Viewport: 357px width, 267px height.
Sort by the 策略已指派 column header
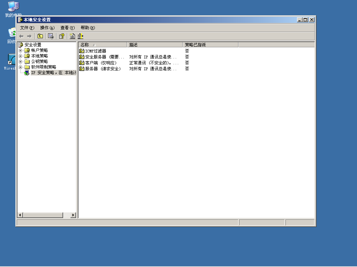pyautogui.click(x=211, y=45)
